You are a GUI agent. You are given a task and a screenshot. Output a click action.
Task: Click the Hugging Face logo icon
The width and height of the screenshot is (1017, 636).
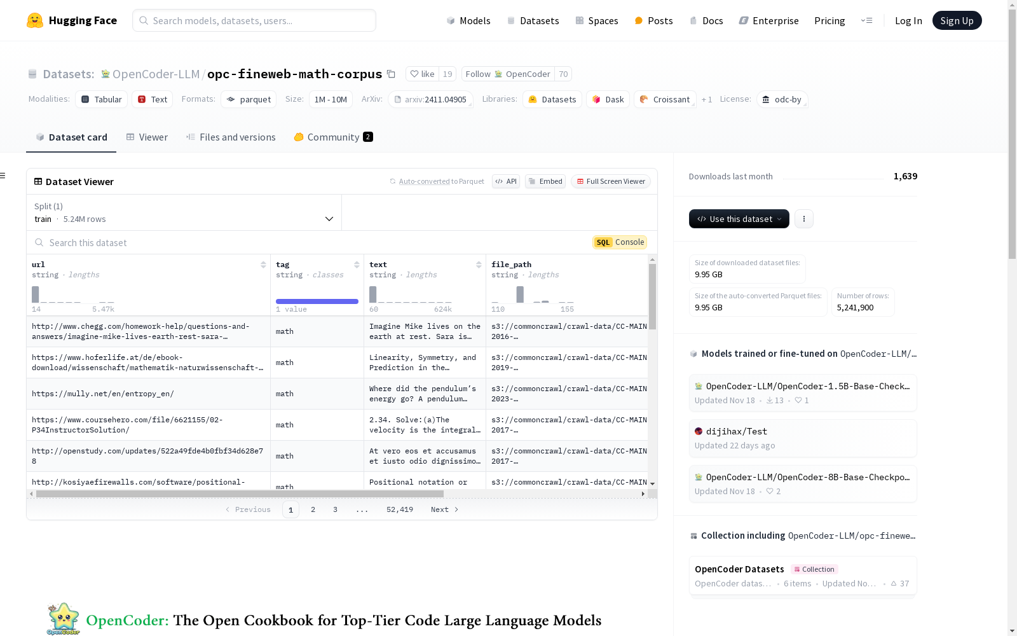pyautogui.click(x=35, y=20)
